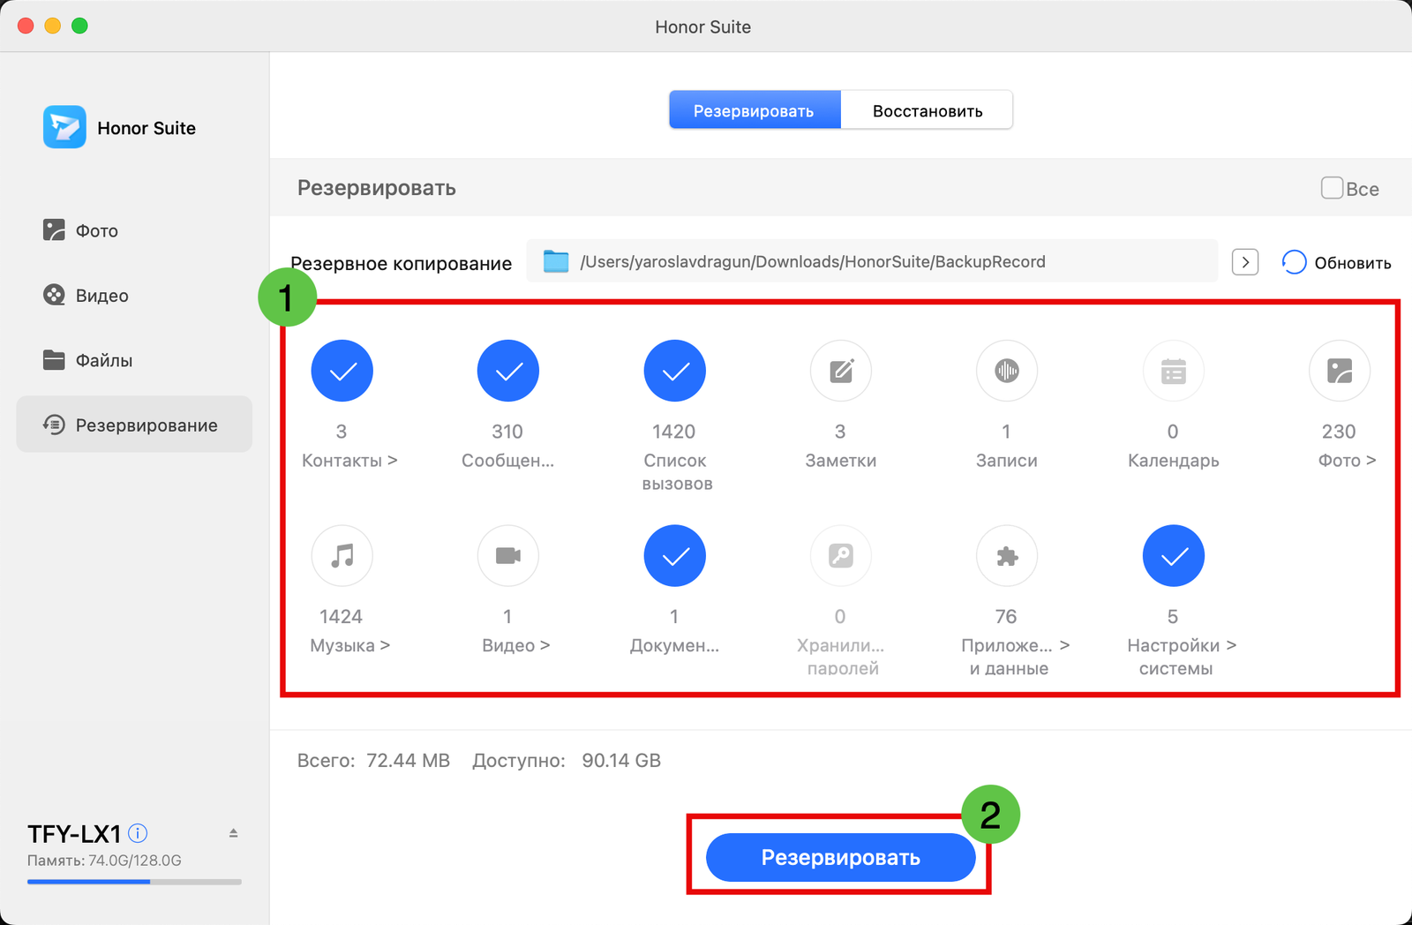Click the Докумен... label
Viewport: 1412px width, 925px height.
pyautogui.click(x=675, y=645)
